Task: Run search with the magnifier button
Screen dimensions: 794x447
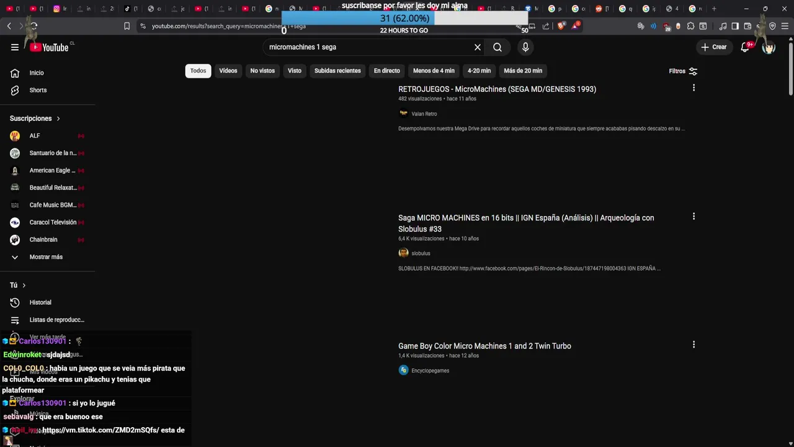Action: (x=497, y=47)
